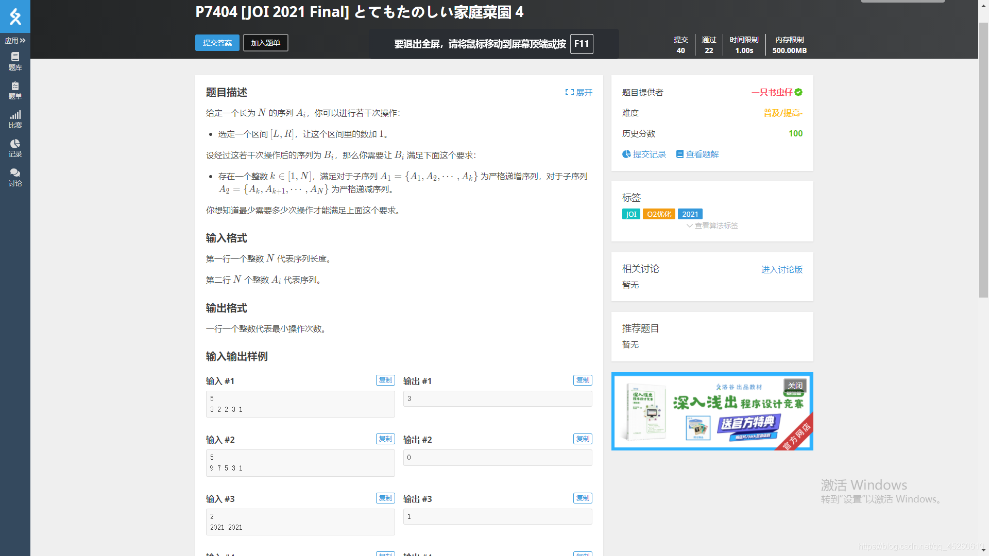This screenshot has height=556, width=989.
Task: Open the 记录 records pie-chart sidebar icon
Action: coord(15,148)
